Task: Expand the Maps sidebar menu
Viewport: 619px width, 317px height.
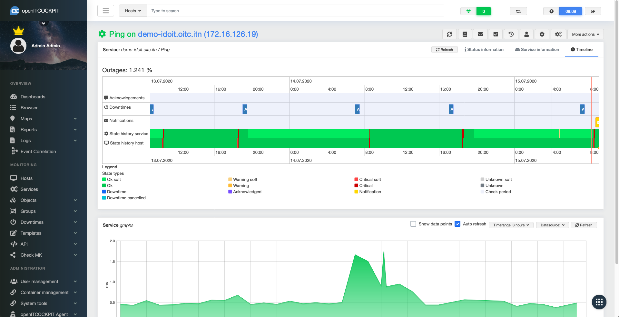Action: click(44, 119)
